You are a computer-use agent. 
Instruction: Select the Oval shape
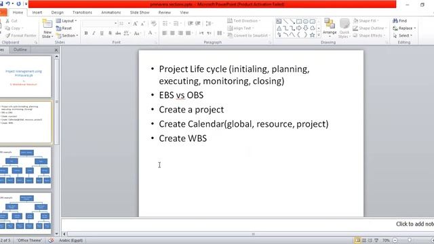(x=306, y=21)
